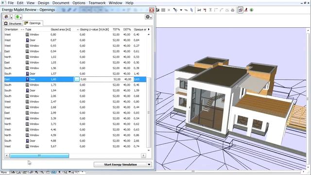Viewport: 311px width, 175px height.
Task: Select the East Window row with area 2,99
Action: pyautogui.click(x=75, y=113)
